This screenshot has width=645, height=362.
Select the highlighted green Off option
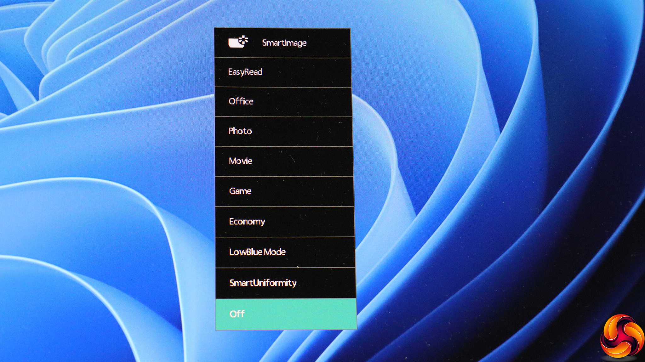pos(237,314)
